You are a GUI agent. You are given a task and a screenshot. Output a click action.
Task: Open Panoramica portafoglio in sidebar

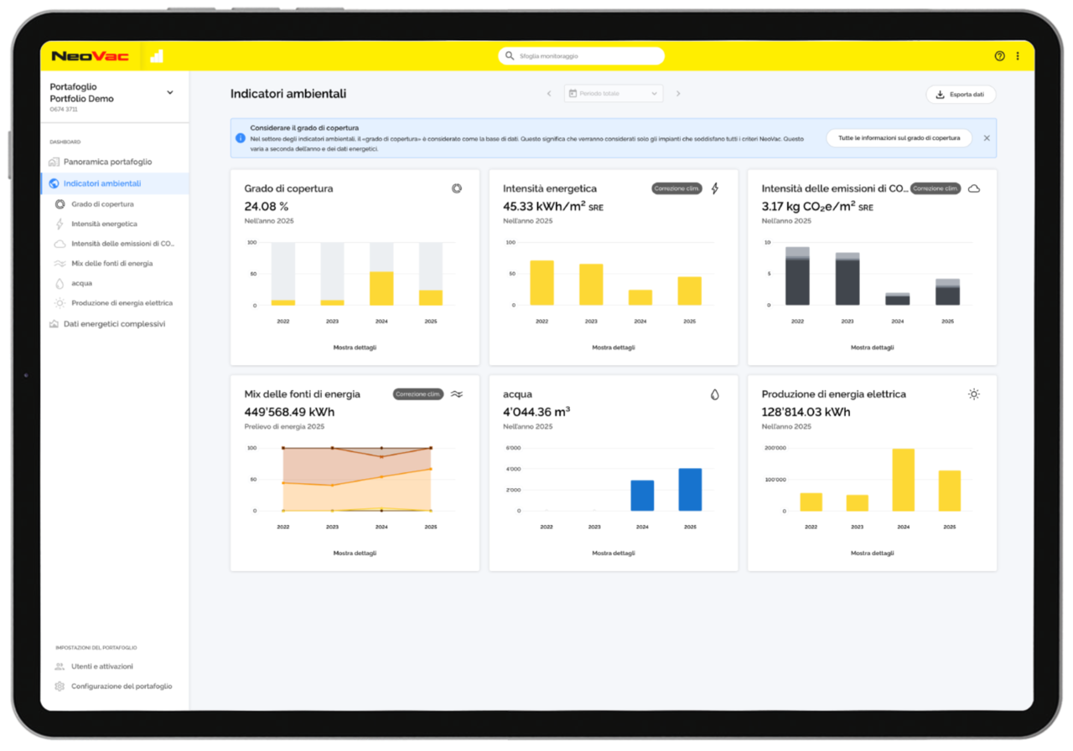coord(107,162)
